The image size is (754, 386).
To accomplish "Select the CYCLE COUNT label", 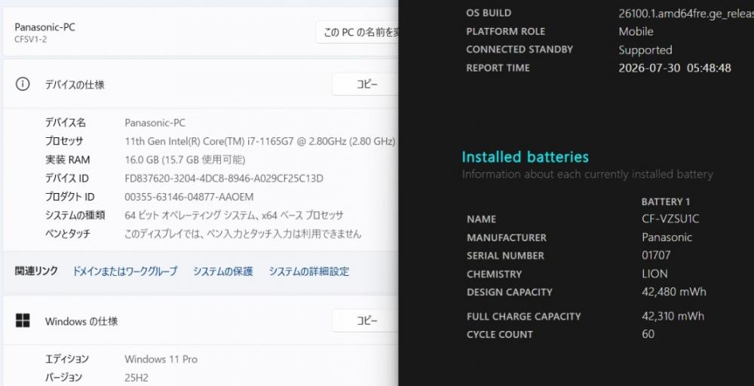I will 500,335.
